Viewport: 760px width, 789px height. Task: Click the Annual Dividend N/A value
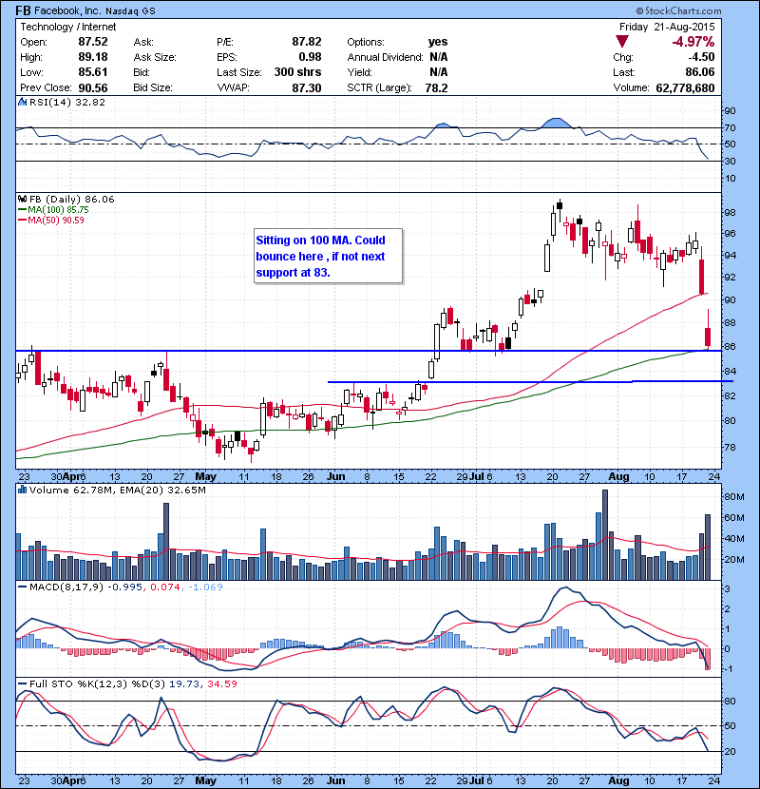coord(439,57)
